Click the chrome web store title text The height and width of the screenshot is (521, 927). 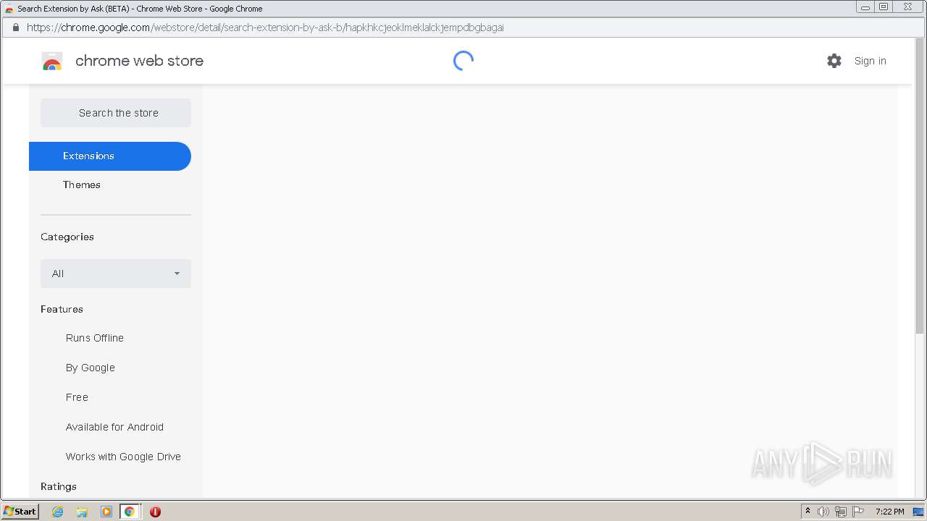coord(139,61)
